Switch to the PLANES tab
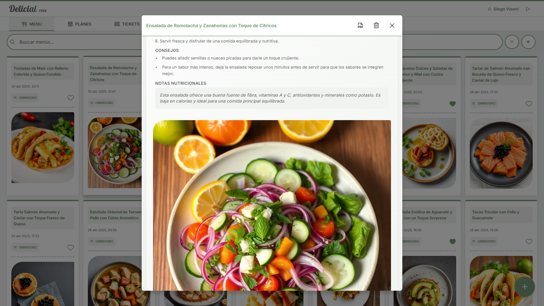The image size is (544, 306). click(79, 24)
